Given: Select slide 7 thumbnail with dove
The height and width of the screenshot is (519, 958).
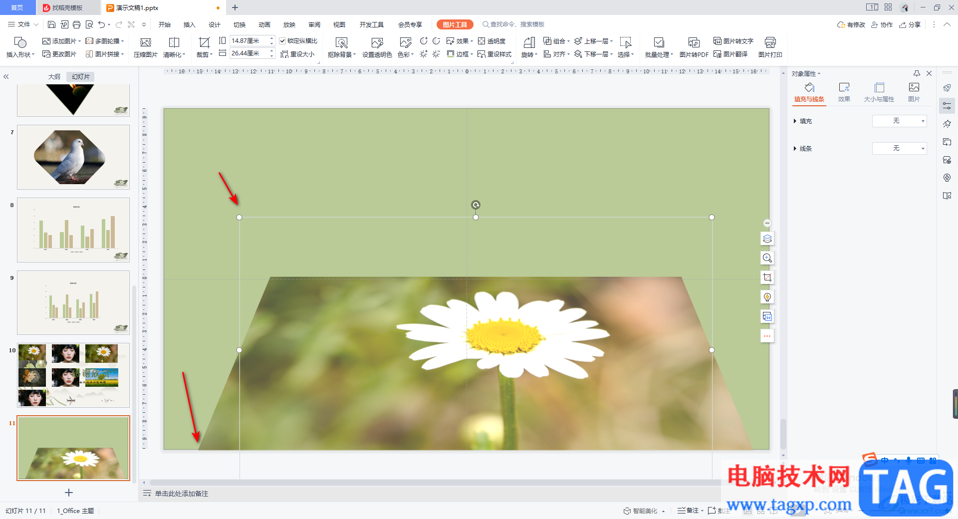Looking at the screenshot, I should pos(73,157).
